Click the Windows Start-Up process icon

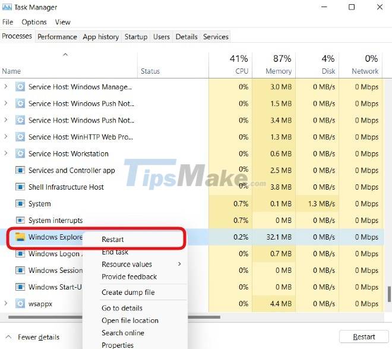[20, 287]
